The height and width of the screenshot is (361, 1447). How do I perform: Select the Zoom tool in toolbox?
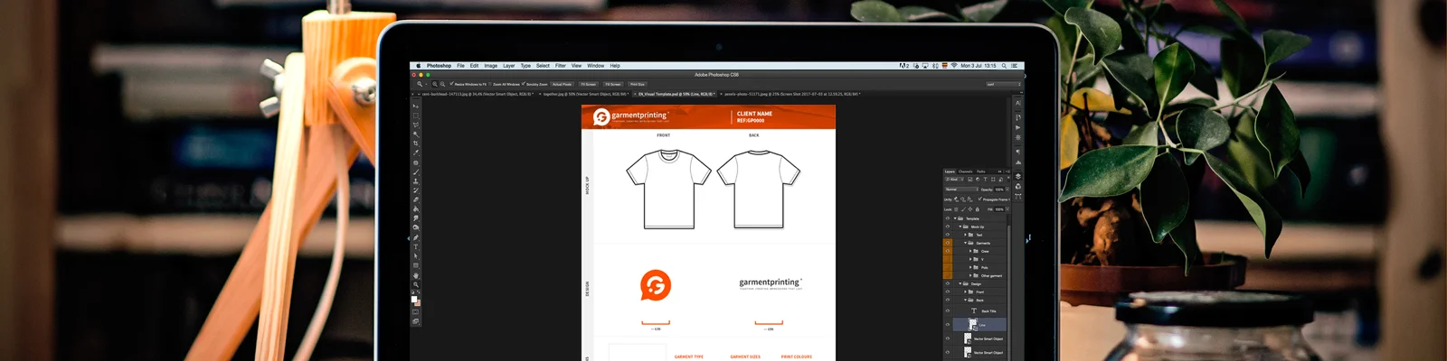416,284
